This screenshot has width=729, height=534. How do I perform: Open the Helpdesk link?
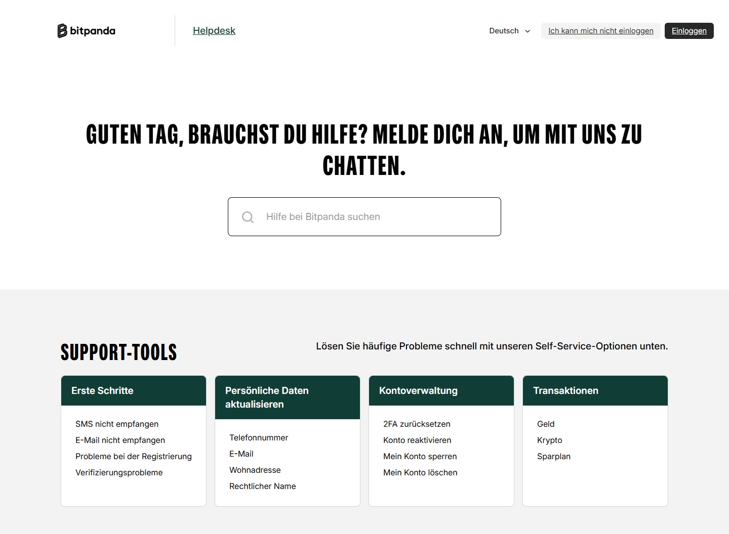pyautogui.click(x=214, y=31)
